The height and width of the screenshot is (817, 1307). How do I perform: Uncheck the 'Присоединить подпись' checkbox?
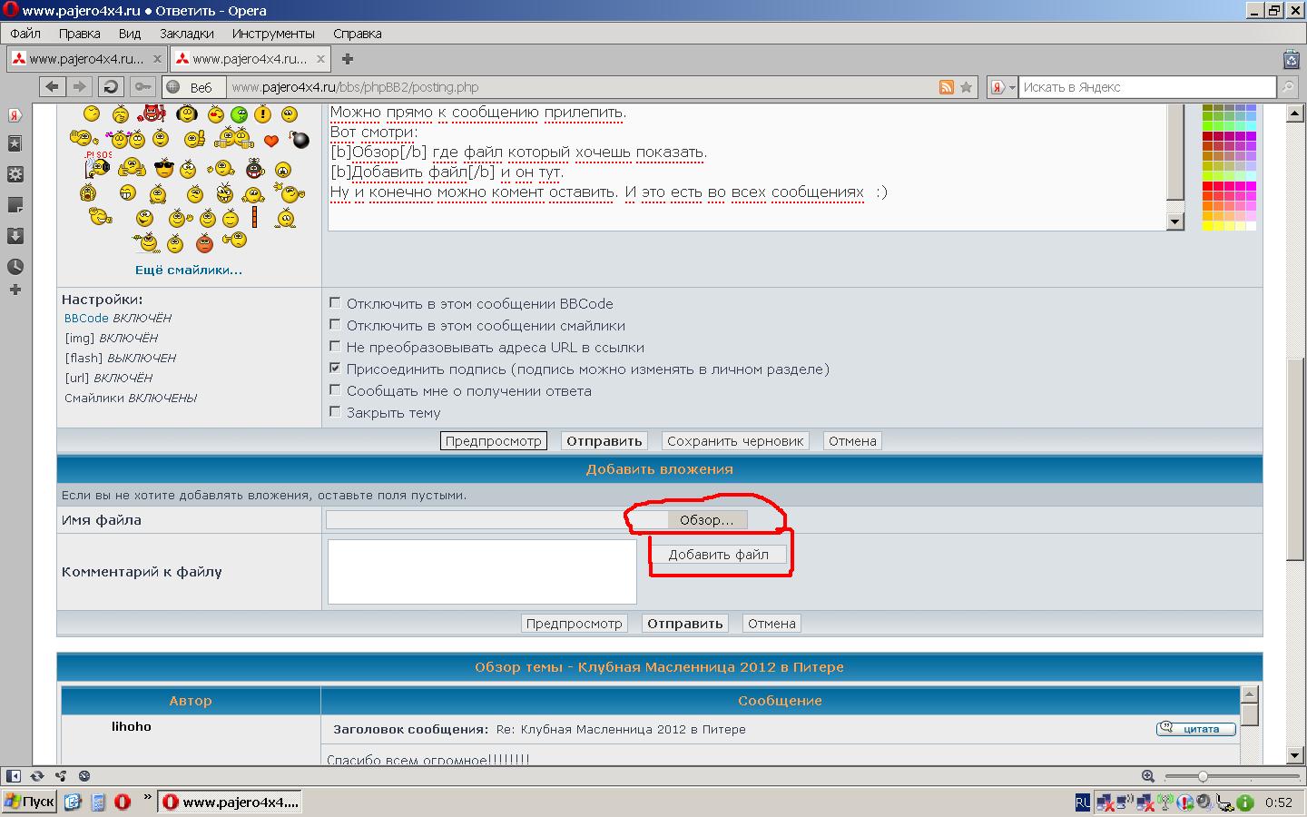click(335, 369)
